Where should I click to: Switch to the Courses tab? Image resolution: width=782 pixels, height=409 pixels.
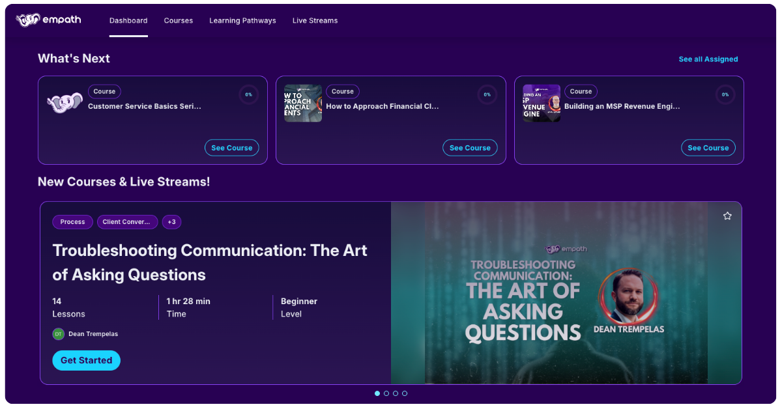click(x=179, y=20)
